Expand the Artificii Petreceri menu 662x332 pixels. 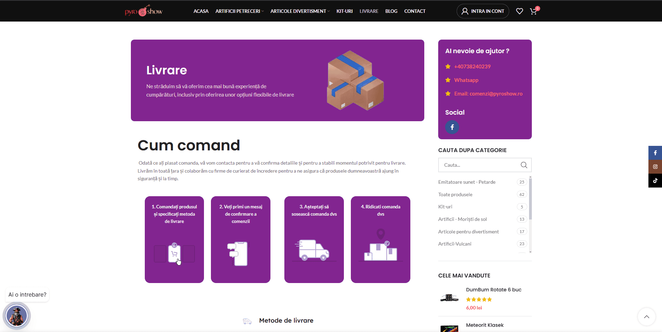[x=239, y=11]
